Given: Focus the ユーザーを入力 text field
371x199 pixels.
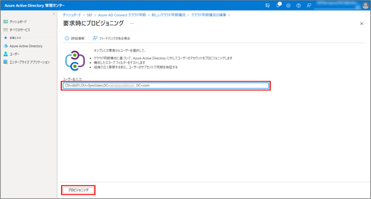Looking at the screenshot, I should click(166, 86).
